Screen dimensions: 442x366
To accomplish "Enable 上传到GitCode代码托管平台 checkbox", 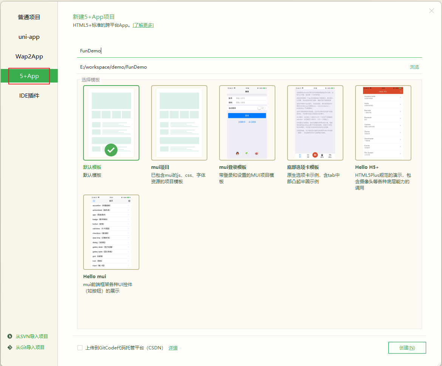I will 80,348.
